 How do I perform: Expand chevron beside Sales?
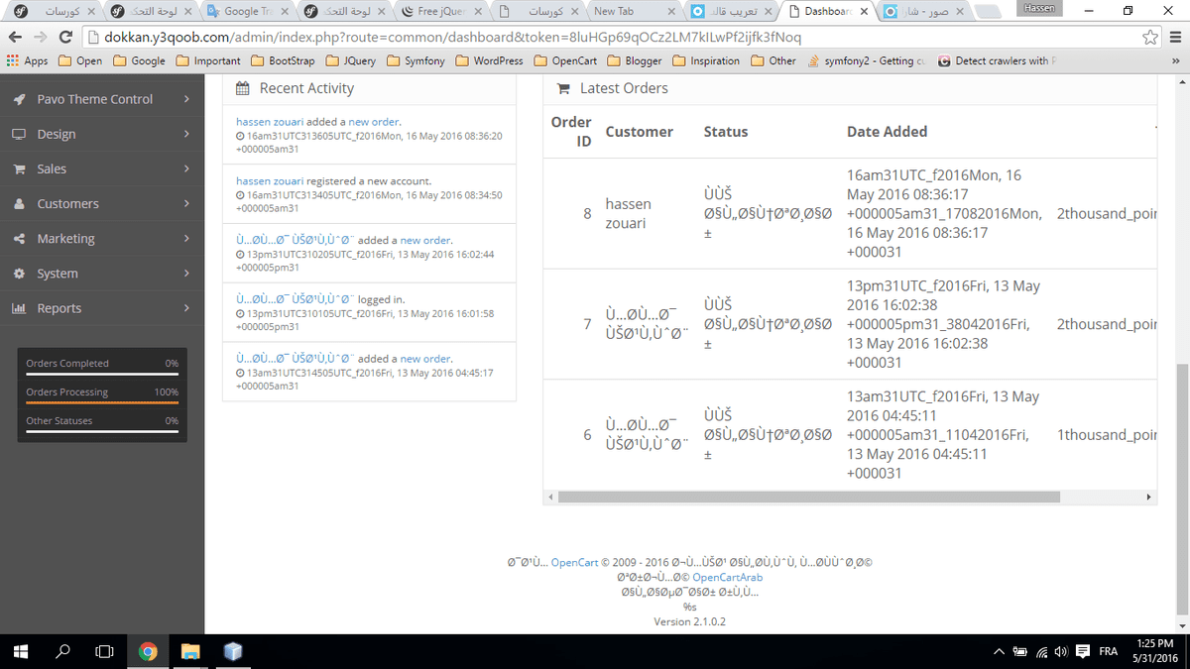tap(186, 168)
